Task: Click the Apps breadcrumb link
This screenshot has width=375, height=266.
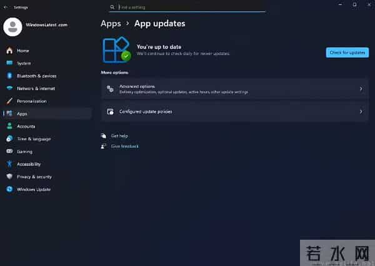Action: pos(111,23)
